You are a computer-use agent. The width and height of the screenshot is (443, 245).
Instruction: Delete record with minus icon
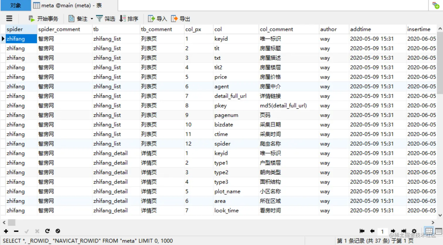pos(16,231)
